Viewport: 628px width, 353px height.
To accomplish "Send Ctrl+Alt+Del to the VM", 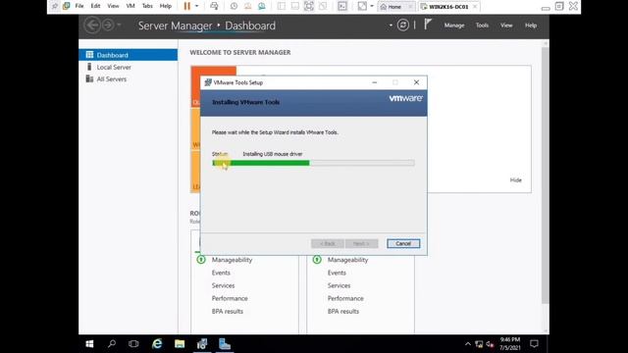I will click(x=214, y=6).
